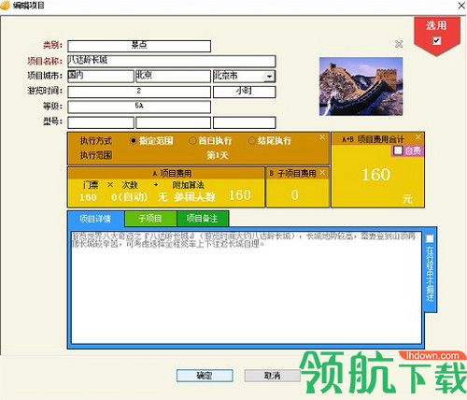Click the 北京 province field

click(174, 76)
